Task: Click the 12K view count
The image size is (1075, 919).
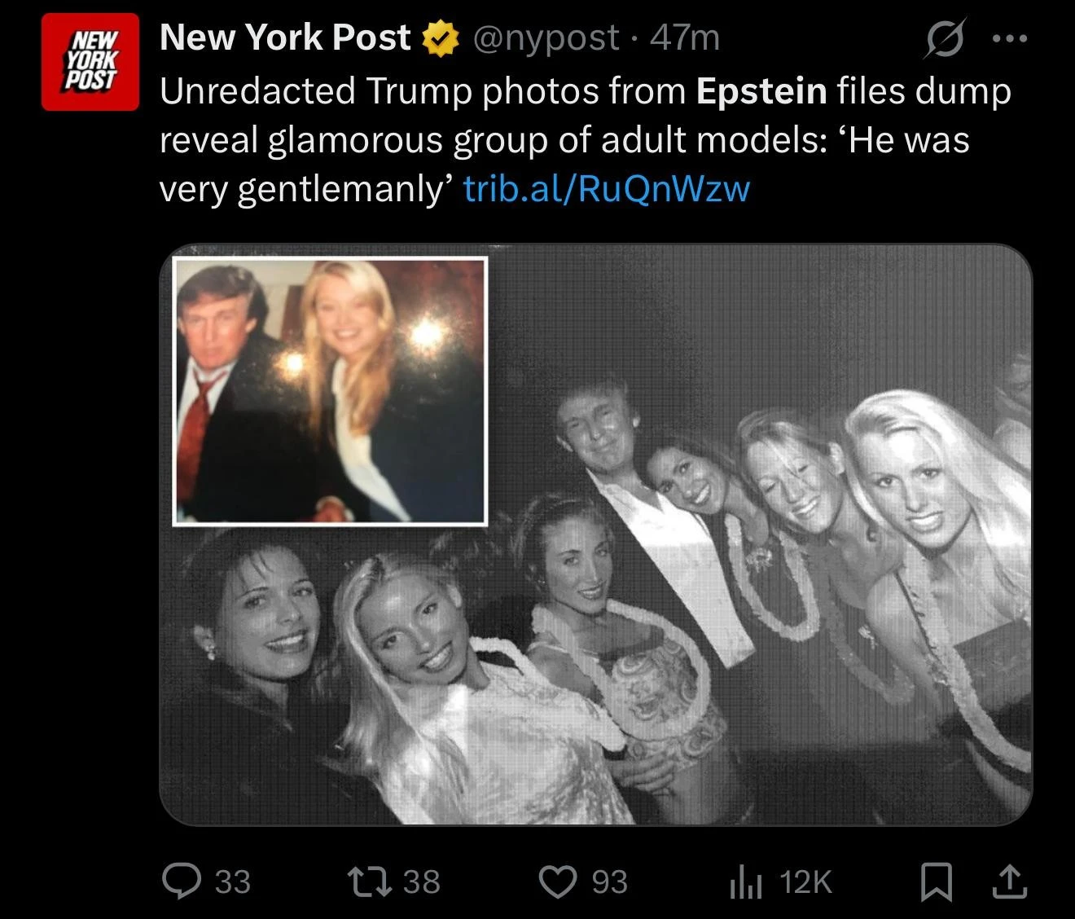Action: pyautogui.click(x=806, y=882)
